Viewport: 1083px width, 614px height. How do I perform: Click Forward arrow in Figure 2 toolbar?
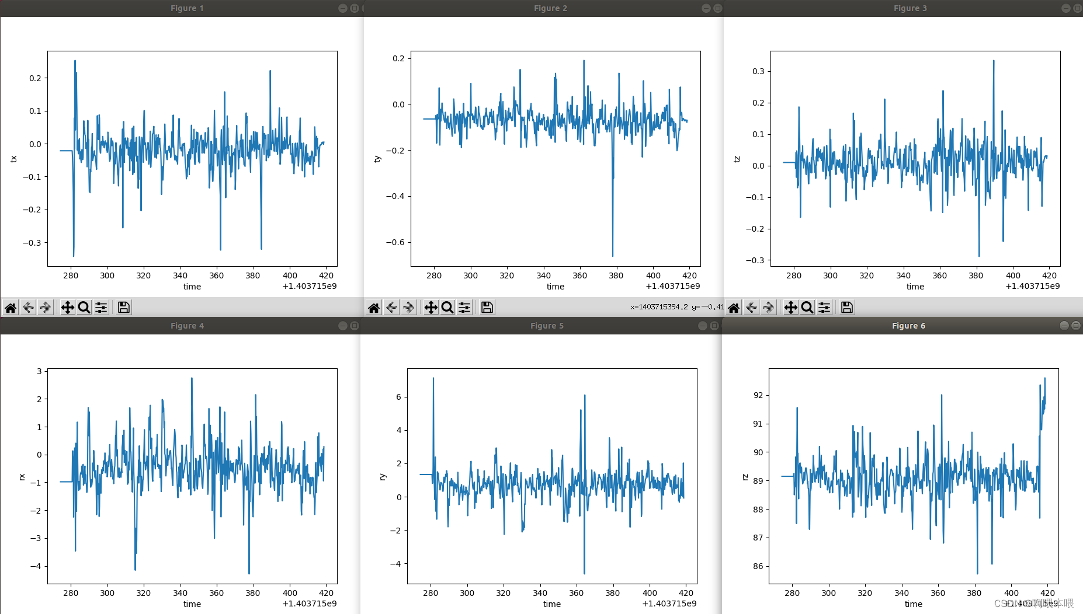[408, 308]
